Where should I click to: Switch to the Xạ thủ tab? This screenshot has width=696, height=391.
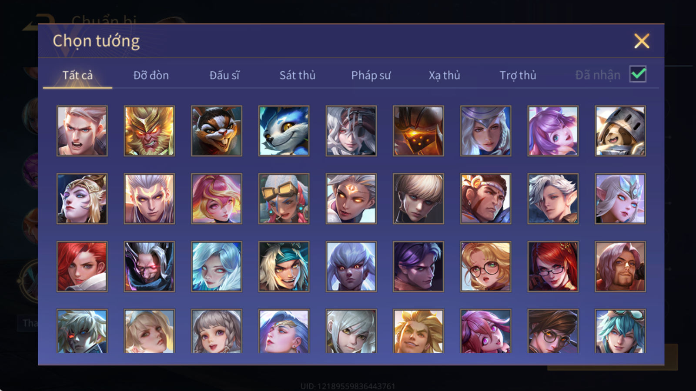[x=444, y=75]
